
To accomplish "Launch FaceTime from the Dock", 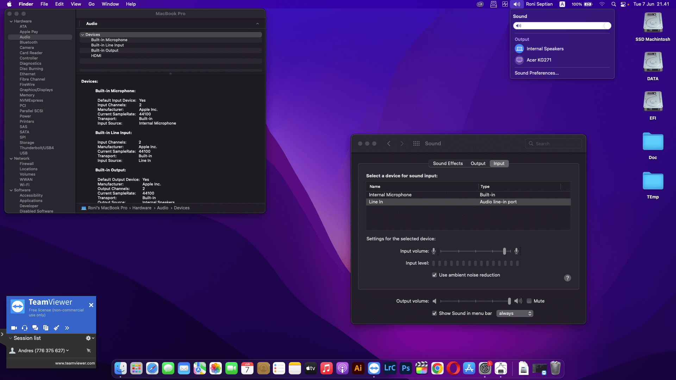I will [x=231, y=368].
